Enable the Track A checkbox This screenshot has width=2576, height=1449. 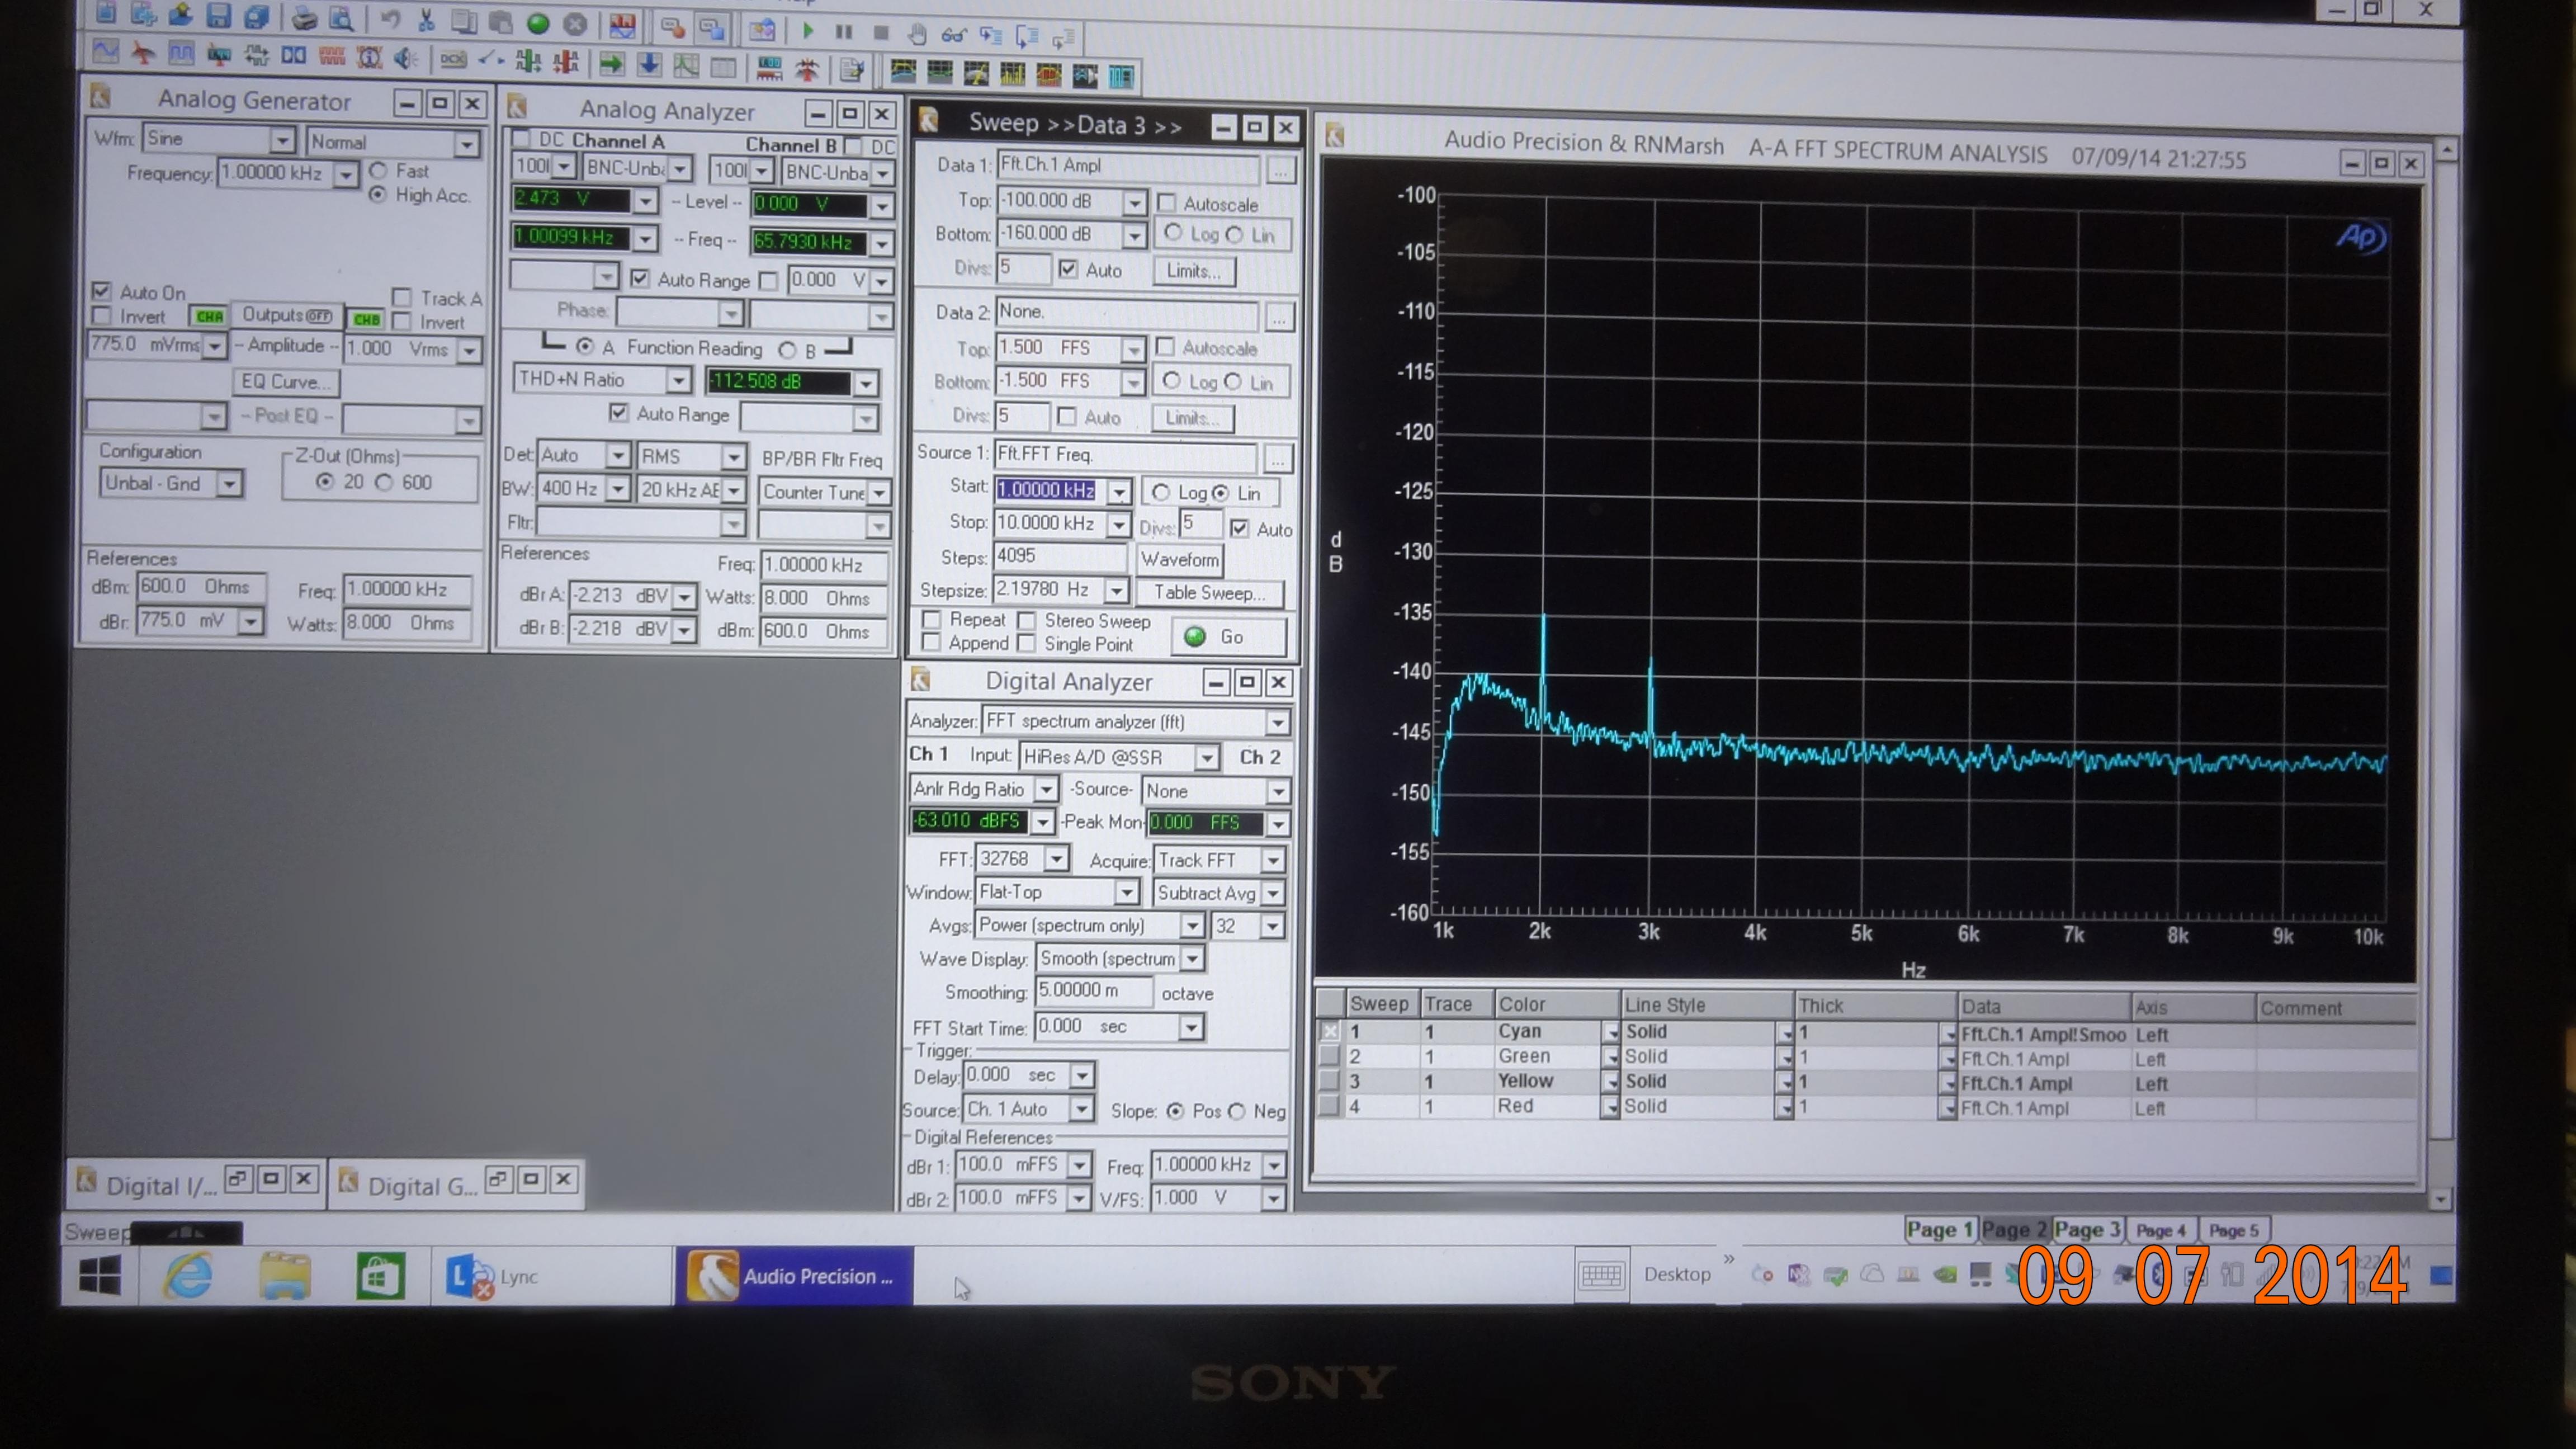point(402,297)
